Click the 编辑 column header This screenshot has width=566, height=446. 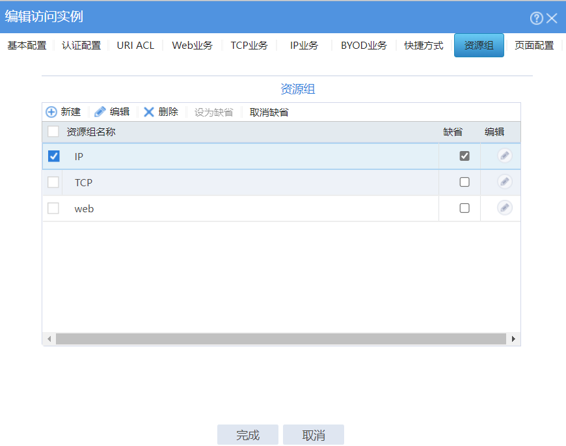[494, 132]
